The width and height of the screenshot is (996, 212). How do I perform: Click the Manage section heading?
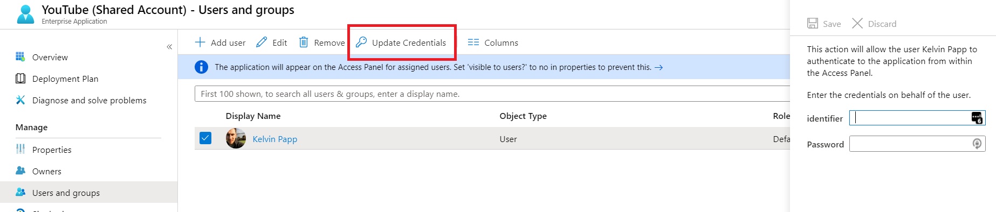click(x=31, y=127)
